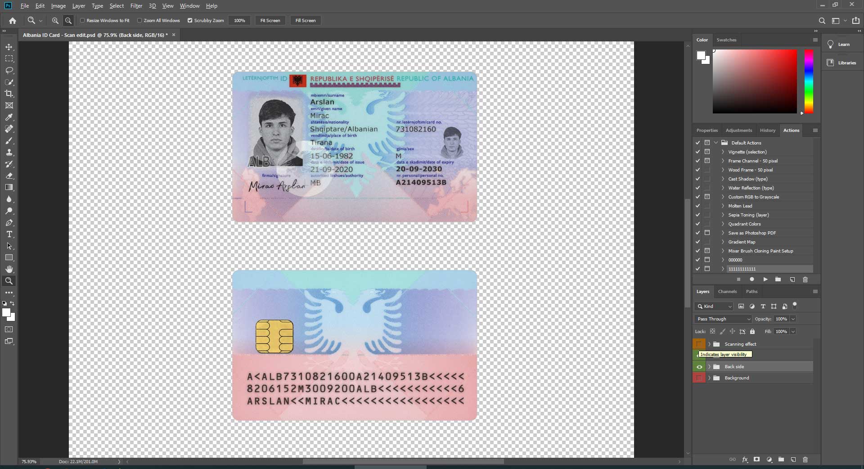Select the Crop tool

coord(9,94)
